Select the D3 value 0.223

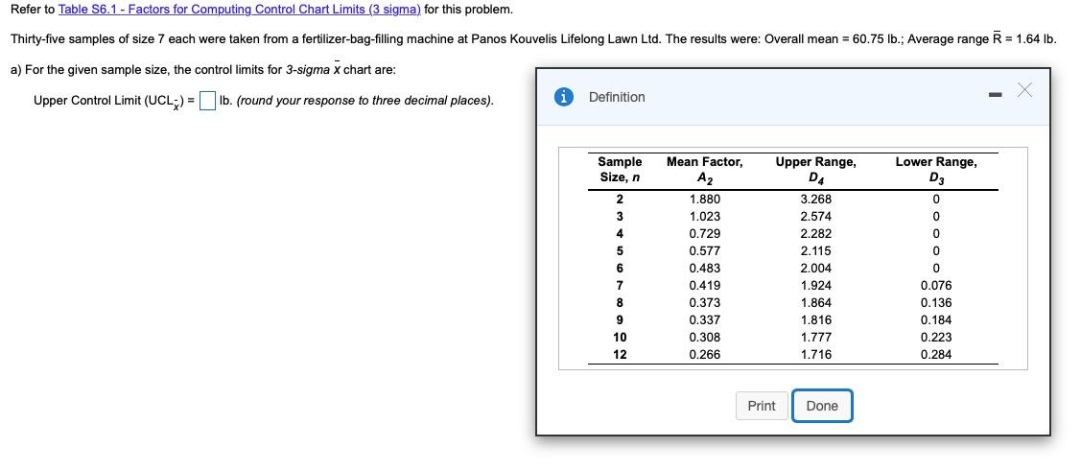click(935, 338)
